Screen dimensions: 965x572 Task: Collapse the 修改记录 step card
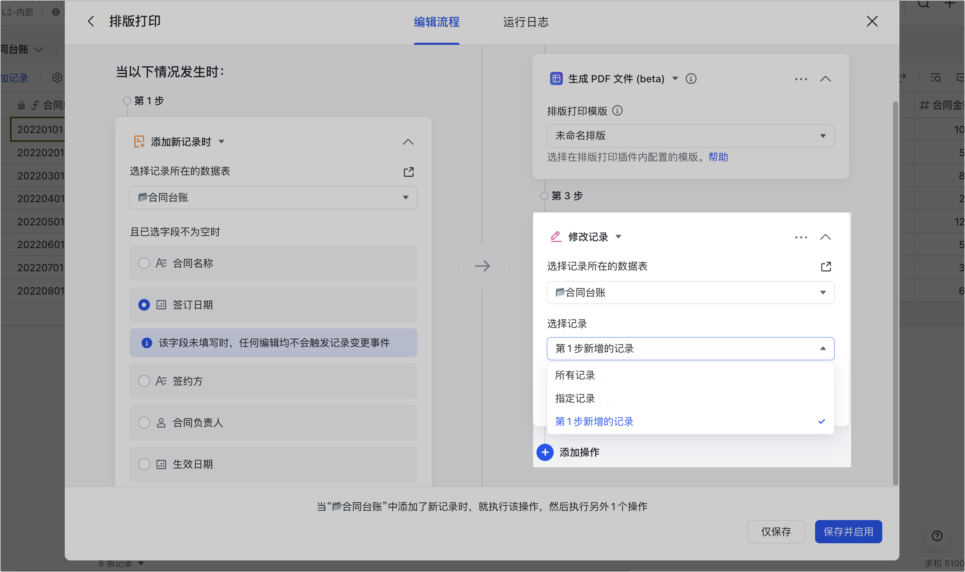coord(825,237)
